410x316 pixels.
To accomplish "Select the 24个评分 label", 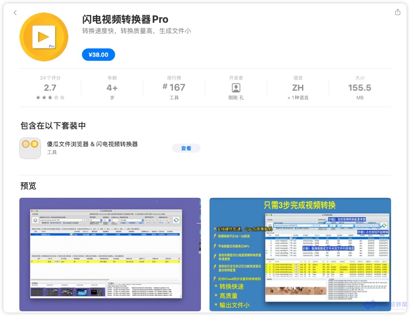I will tap(50, 78).
